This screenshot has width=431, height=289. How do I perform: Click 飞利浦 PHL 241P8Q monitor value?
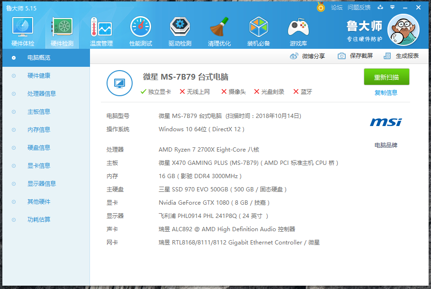(x=213, y=216)
